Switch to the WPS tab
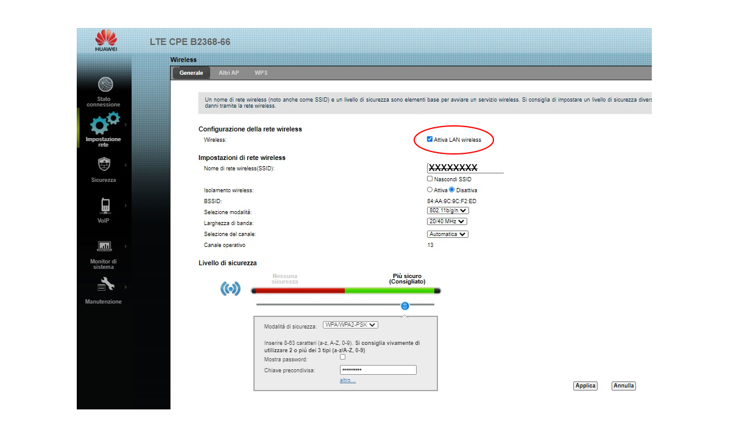731x438 pixels. [261, 73]
